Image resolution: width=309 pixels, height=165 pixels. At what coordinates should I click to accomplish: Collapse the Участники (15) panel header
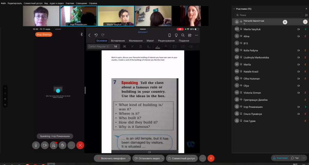234,9
